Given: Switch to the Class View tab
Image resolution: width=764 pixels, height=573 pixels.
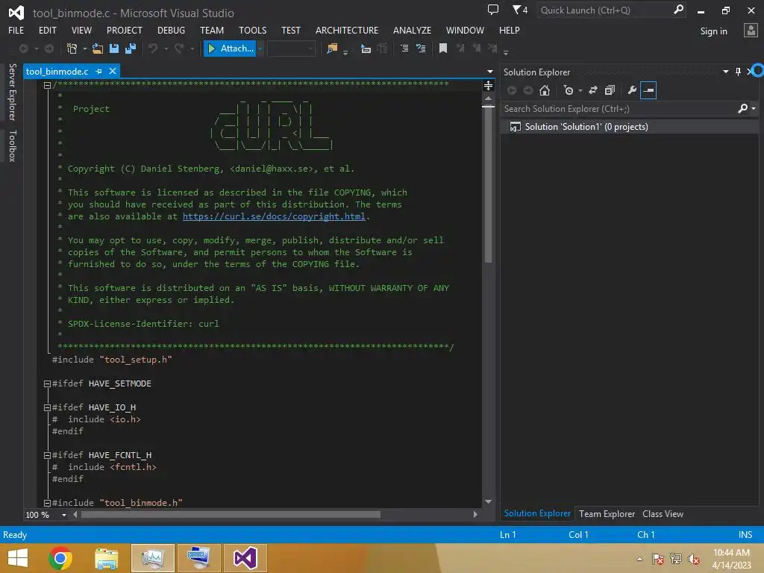Looking at the screenshot, I should coord(663,514).
